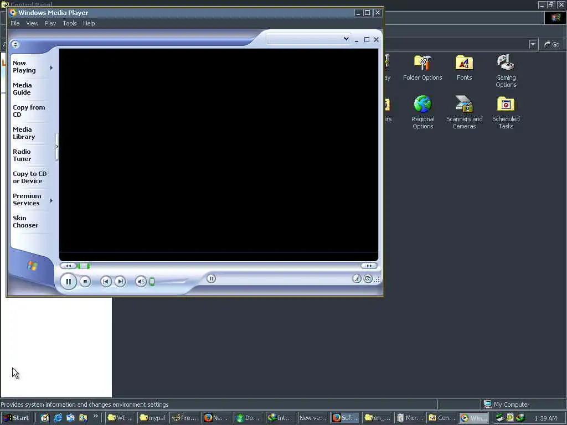
Task: Switch to the Micr... taskbar button
Action: 409,418
